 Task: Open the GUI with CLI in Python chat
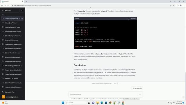[x=12, y=78]
